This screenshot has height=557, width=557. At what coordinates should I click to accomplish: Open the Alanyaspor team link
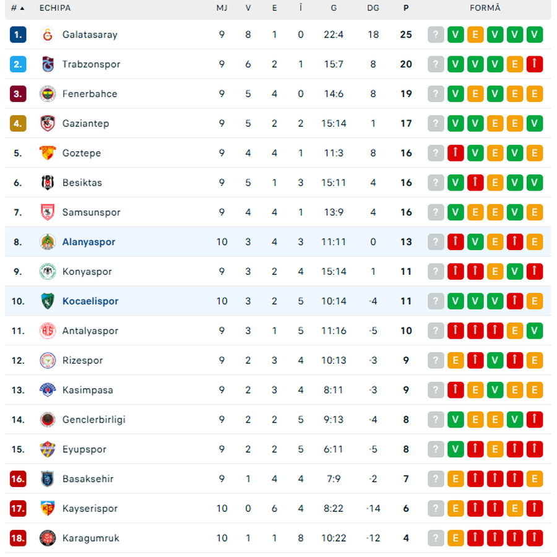[x=89, y=242]
